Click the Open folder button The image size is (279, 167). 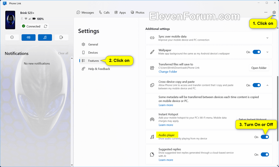coord(259,68)
